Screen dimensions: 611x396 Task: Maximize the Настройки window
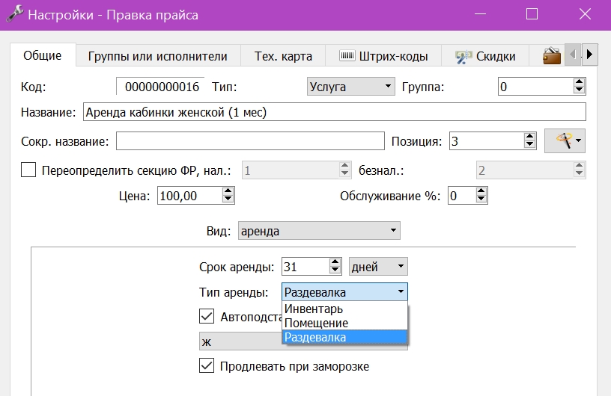pyautogui.click(x=532, y=14)
